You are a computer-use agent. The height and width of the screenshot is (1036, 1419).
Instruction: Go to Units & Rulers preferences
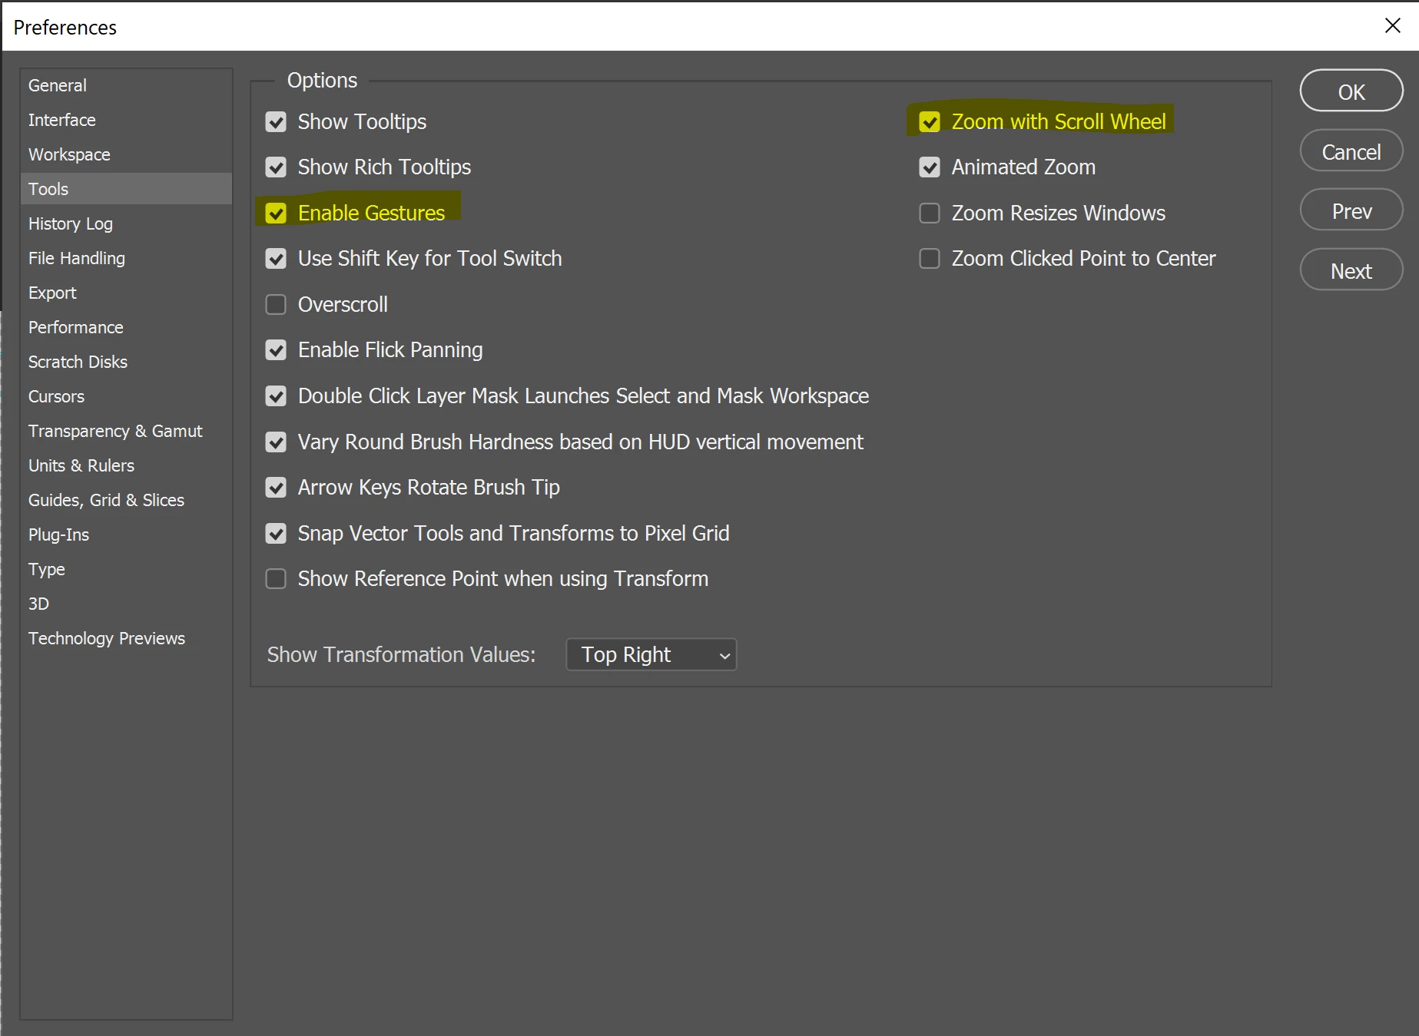[126, 465]
